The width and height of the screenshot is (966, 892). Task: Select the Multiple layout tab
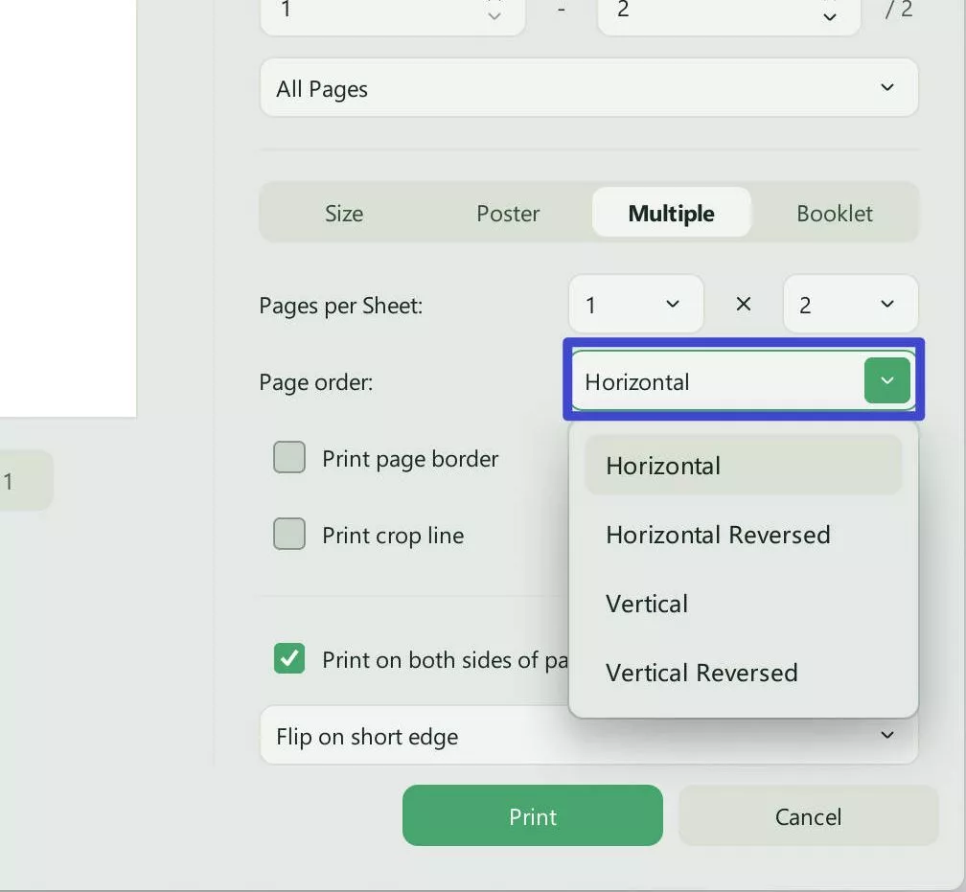pyautogui.click(x=670, y=213)
